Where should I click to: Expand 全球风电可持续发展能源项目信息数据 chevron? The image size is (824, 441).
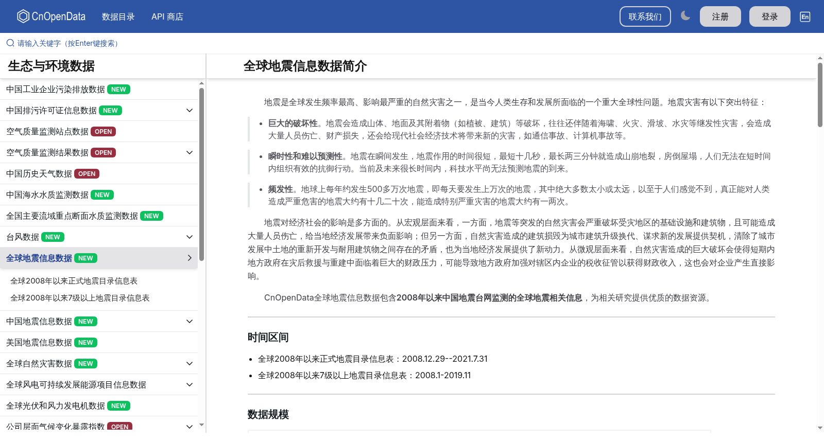tap(190, 385)
